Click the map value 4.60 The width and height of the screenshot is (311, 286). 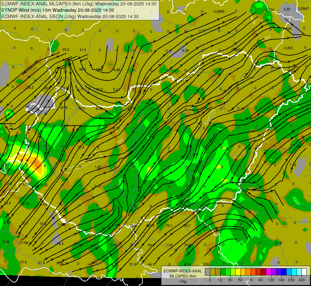point(7,222)
